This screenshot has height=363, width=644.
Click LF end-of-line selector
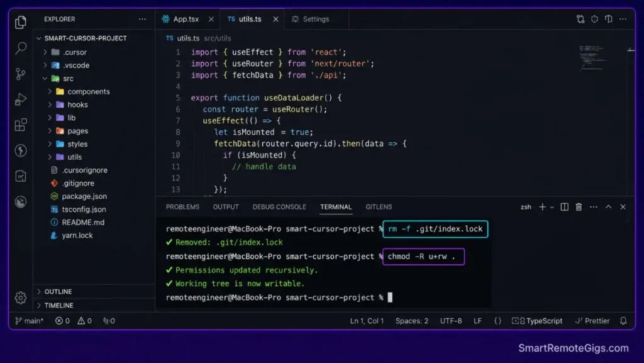(477, 321)
